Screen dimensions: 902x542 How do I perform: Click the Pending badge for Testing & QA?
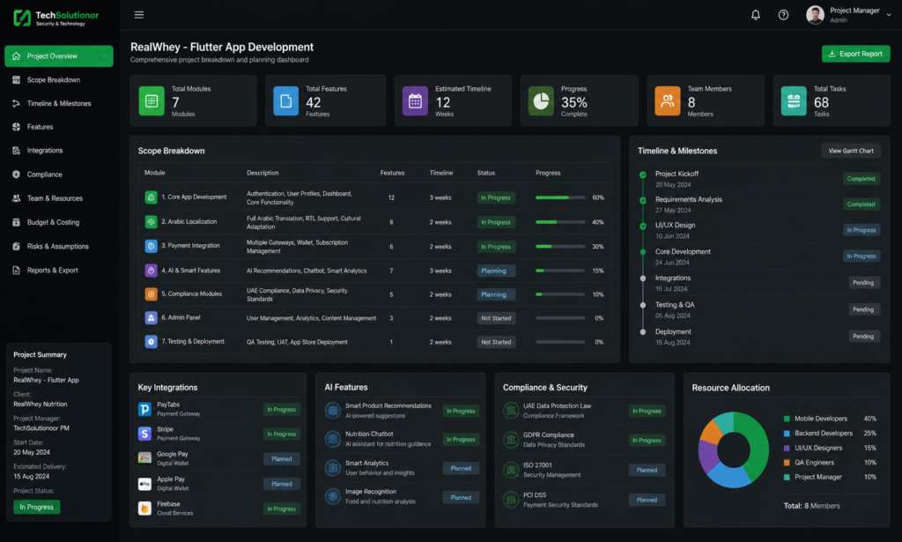863,309
